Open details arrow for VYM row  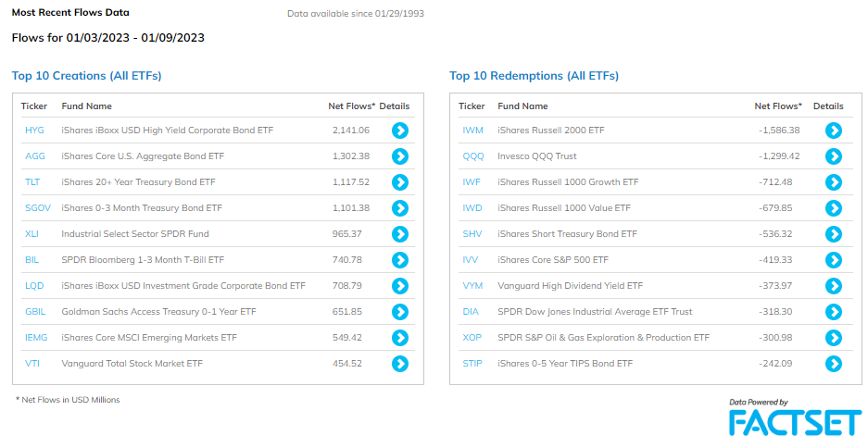(x=834, y=286)
